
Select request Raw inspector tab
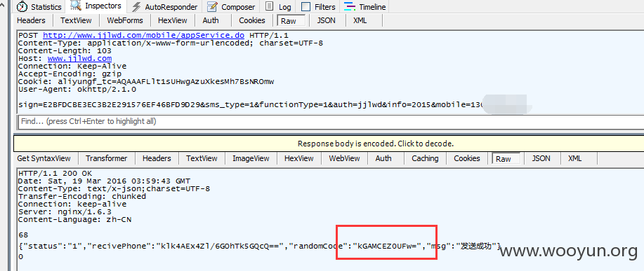coord(291,21)
